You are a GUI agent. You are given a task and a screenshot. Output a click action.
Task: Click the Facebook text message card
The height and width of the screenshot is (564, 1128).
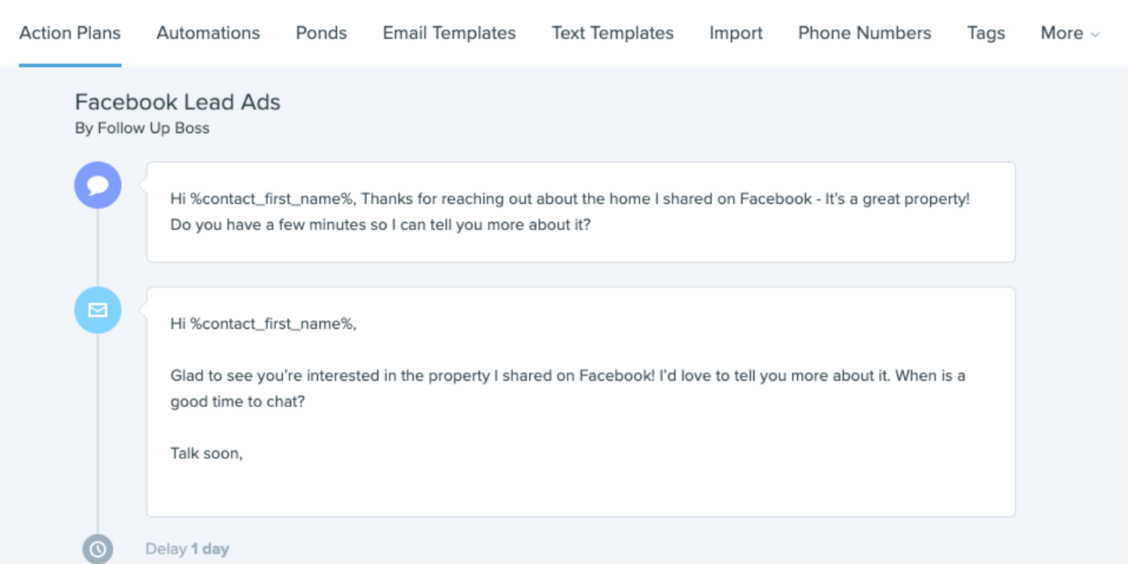pyautogui.click(x=581, y=212)
